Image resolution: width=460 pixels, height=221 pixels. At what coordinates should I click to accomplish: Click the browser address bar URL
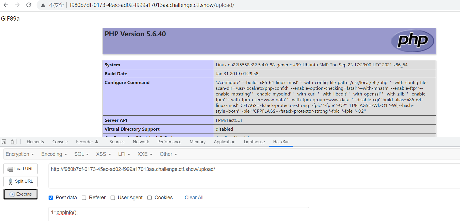(x=152, y=5)
